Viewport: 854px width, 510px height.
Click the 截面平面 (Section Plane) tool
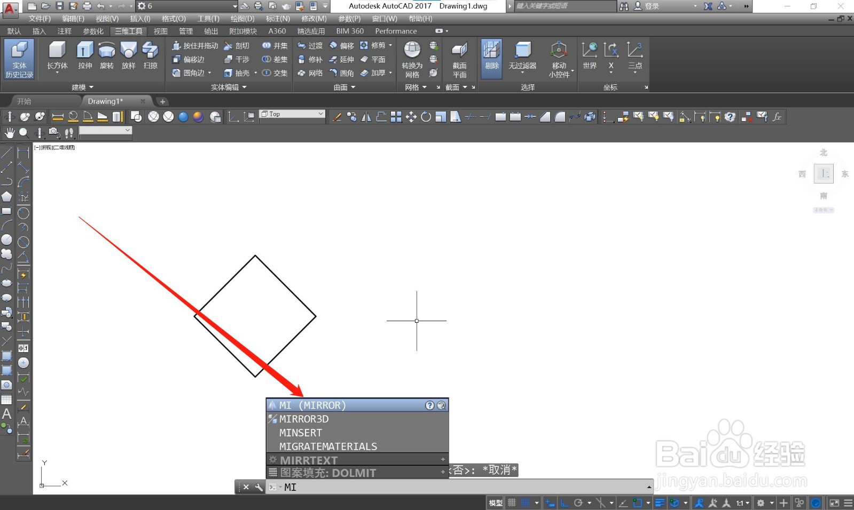tap(459, 59)
